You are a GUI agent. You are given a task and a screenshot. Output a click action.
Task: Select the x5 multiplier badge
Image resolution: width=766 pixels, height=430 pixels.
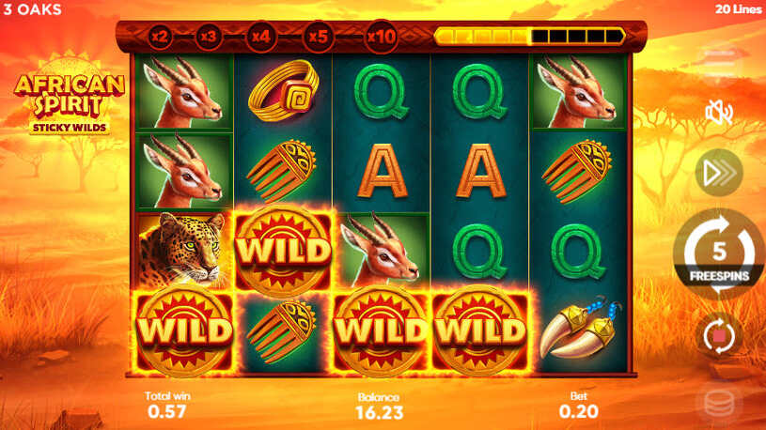pos(318,37)
